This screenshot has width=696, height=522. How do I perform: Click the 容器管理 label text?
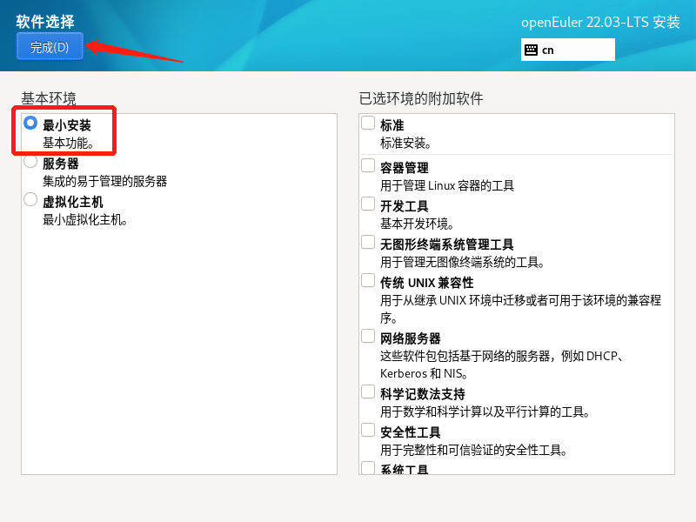[405, 168]
